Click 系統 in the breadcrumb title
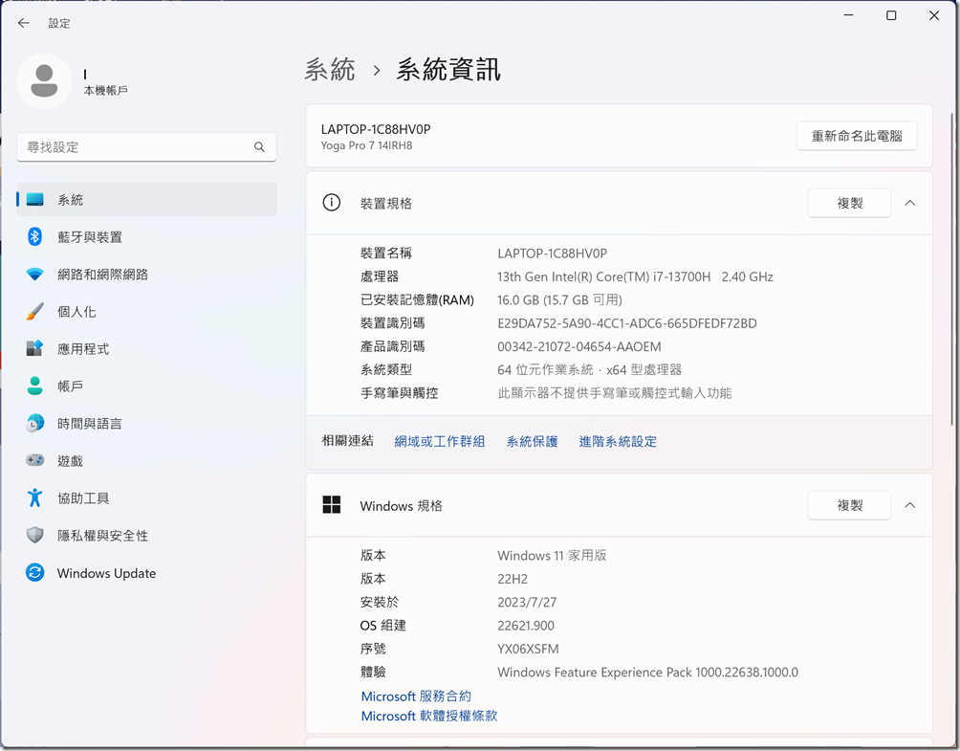 click(330, 70)
